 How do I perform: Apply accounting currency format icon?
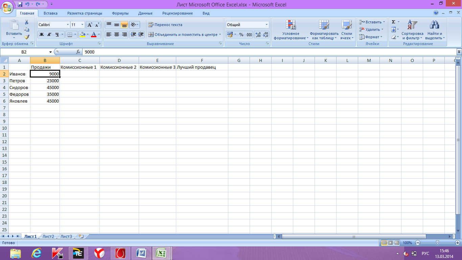click(230, 34)
